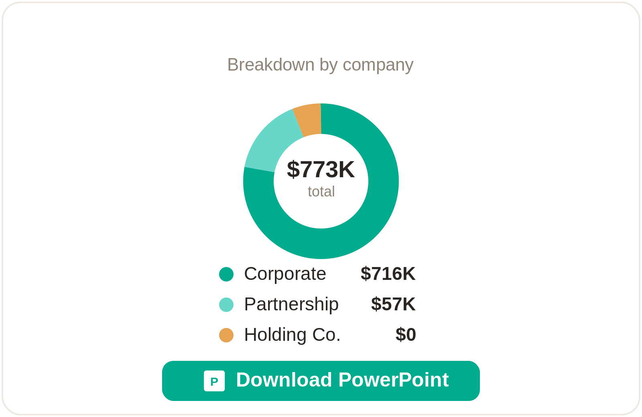The height and width of the screenshot is (417, 642).
Task: Click the Partnership legend label
Action: click(291, 304)
